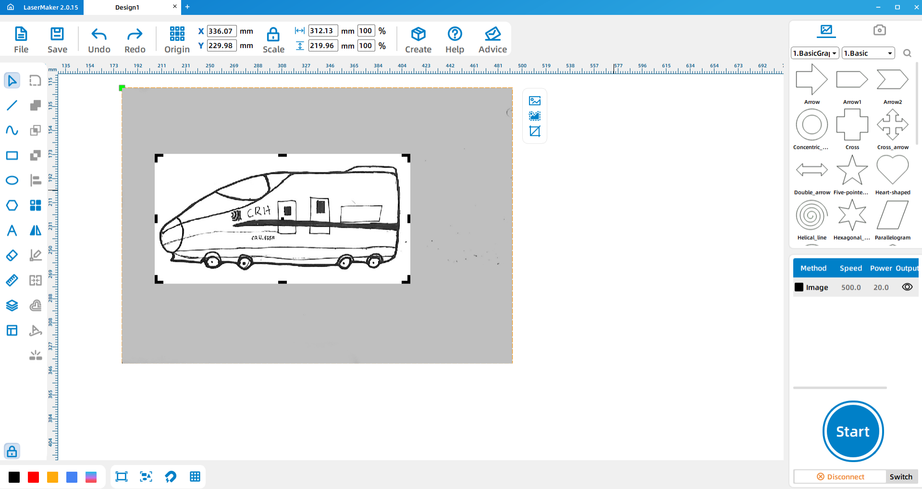Choose the Eraser tool
The width and height of the screenshot is (922, 489).
[12, 255]
